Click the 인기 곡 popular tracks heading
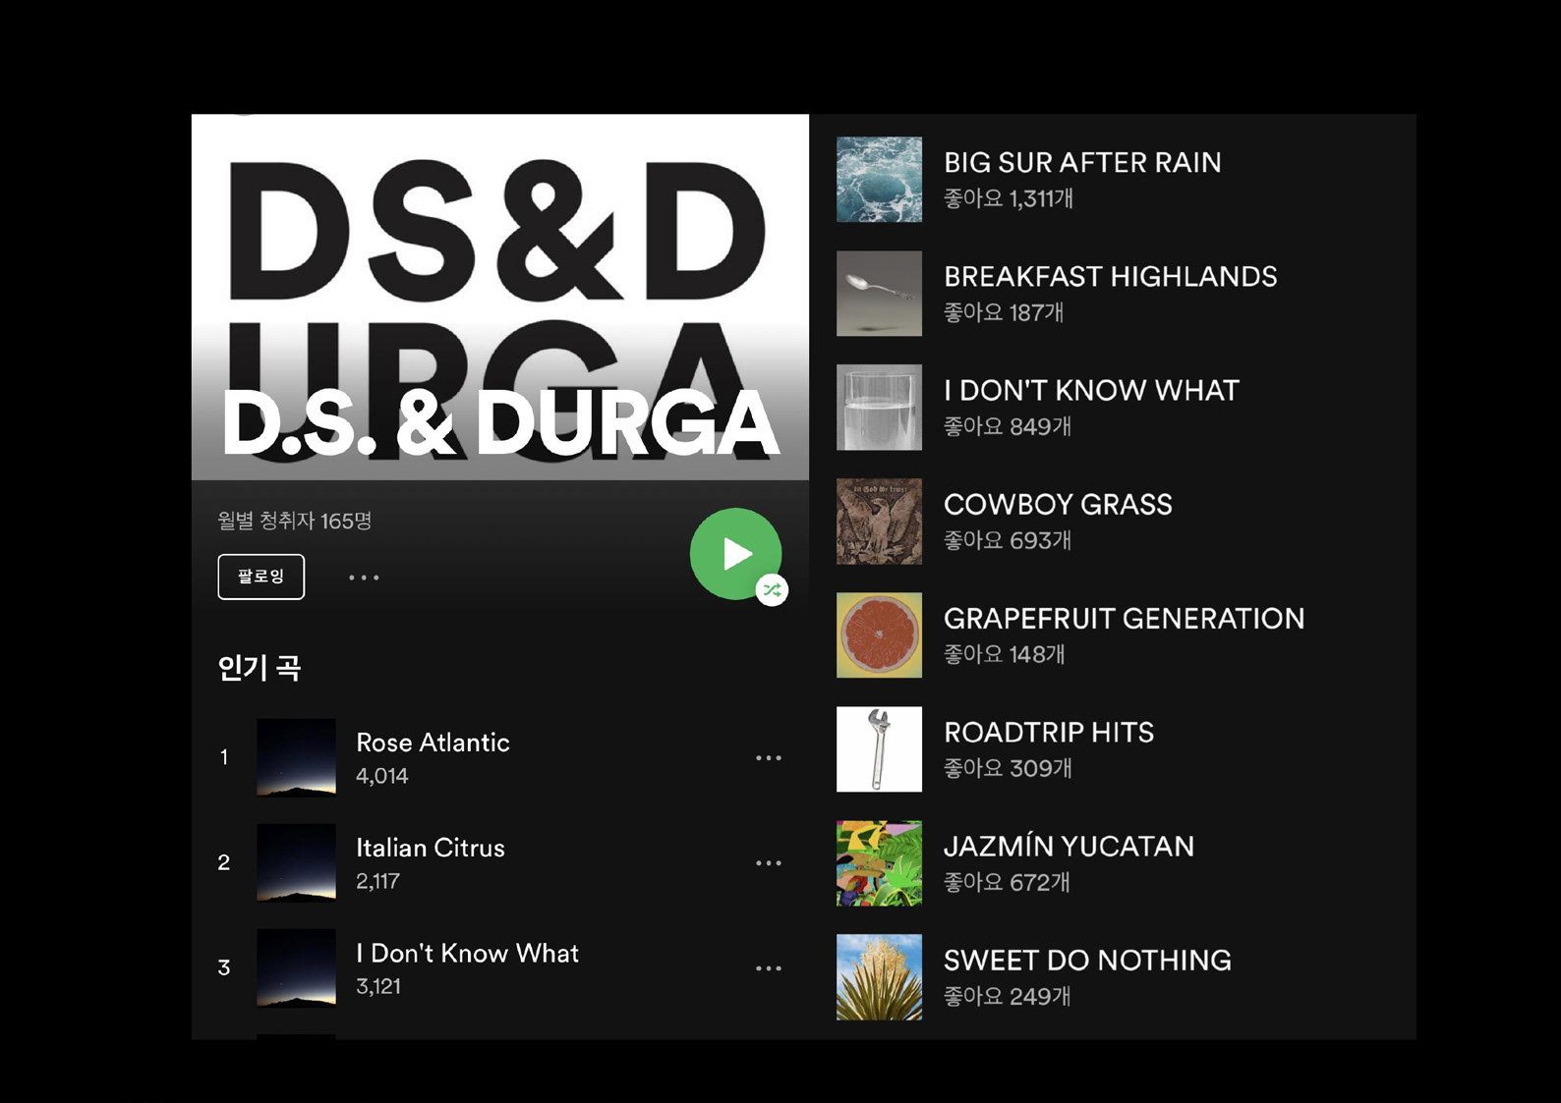This screenshot has width=1561, height=1103. tap(260, 668)
